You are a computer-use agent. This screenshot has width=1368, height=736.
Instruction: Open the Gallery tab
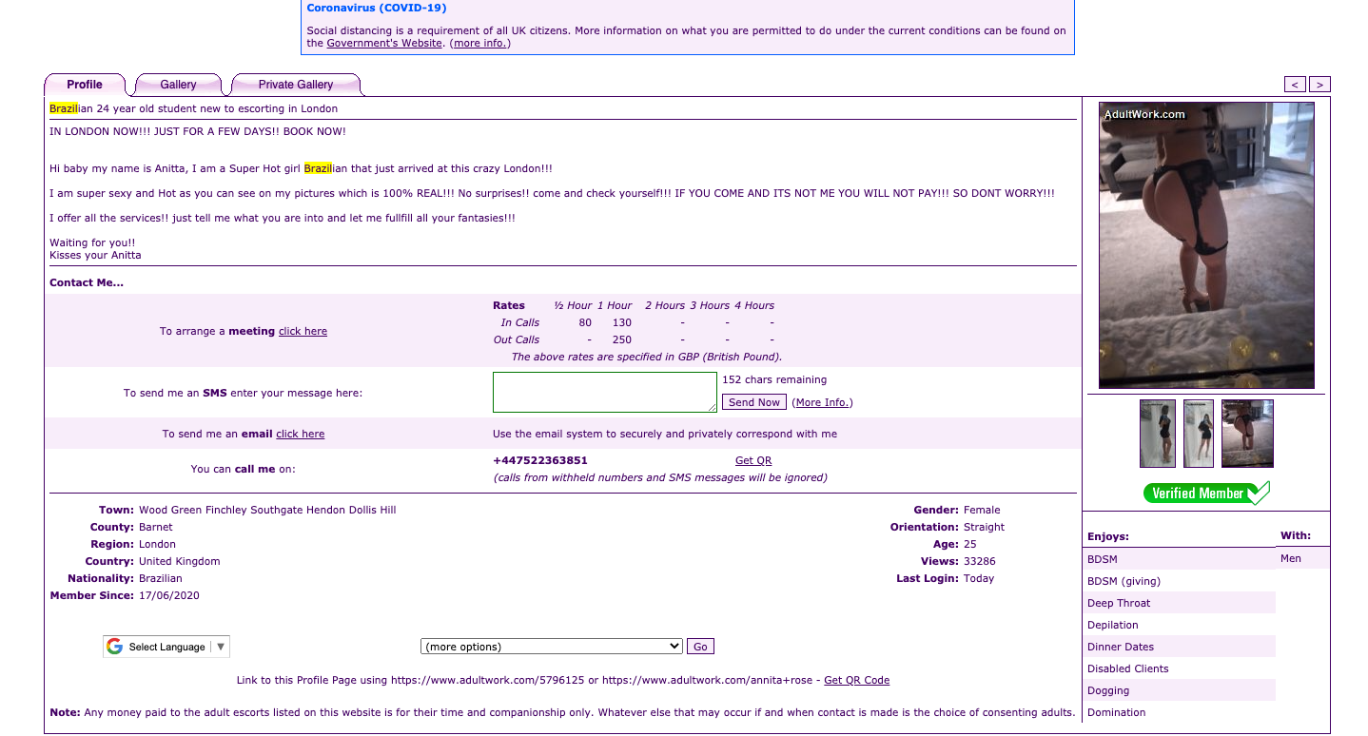click(178, 85)
